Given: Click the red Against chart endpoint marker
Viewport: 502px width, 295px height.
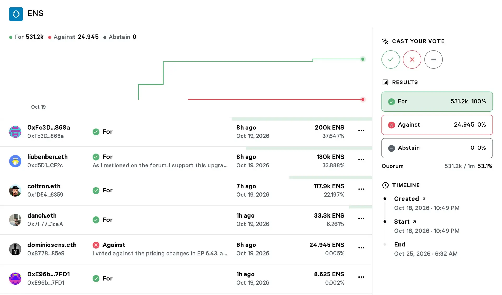Looking at the screenshot, I should [x=363, y=99].
